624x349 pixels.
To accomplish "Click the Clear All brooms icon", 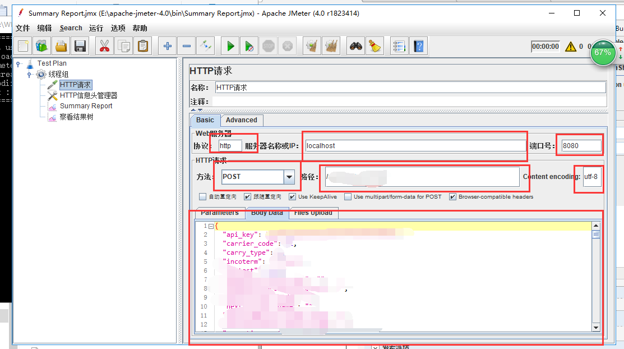I will pos(331,46).
